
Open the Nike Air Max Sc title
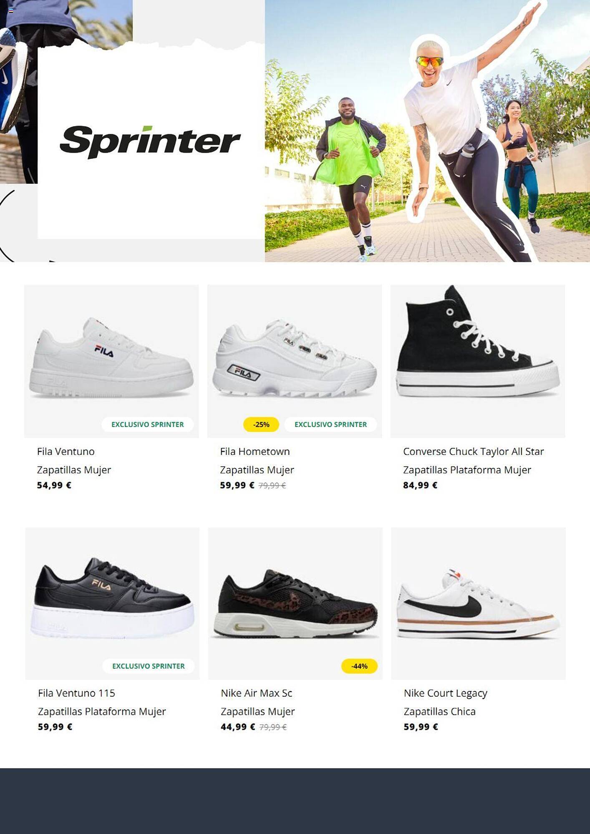pos(257,693)
